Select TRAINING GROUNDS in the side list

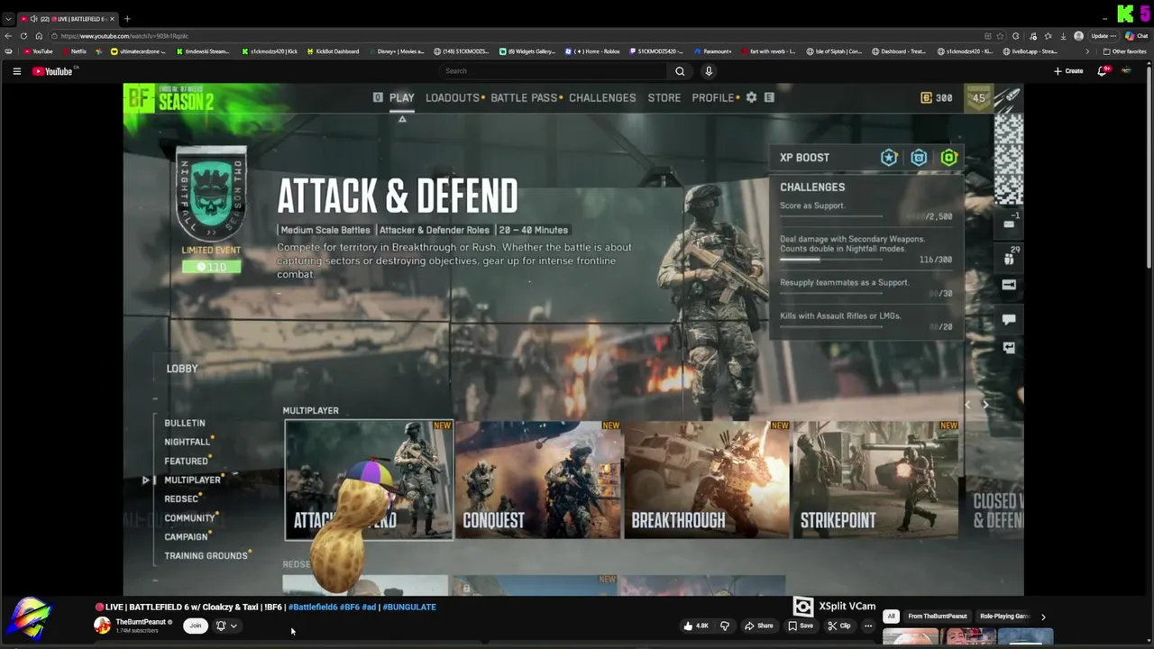pyautogui.click(x=206, y=555)
